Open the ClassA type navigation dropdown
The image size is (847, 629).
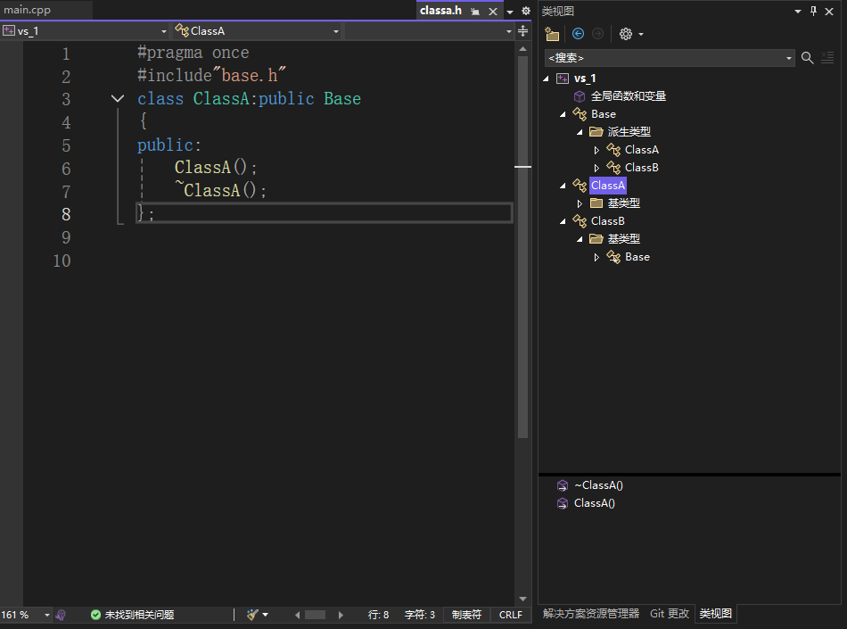[x=336, y=31]
